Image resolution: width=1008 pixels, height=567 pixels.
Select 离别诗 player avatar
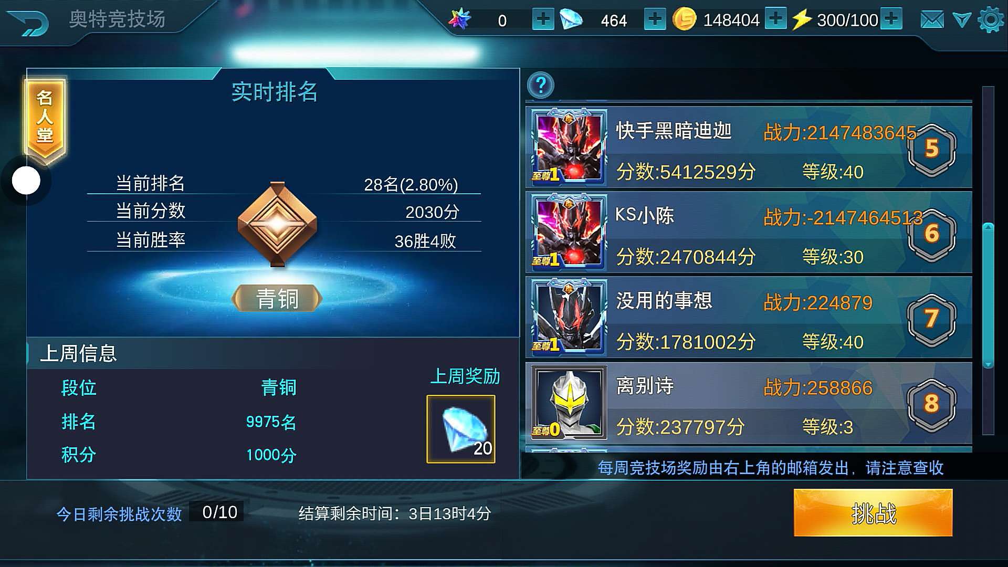point(569,402)
